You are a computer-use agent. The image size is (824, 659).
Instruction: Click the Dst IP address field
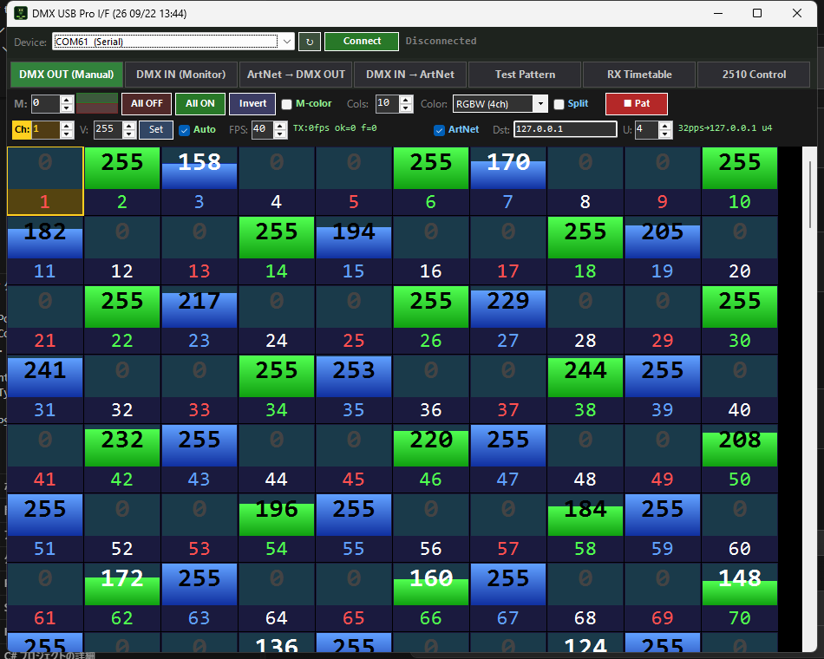[x=566, y=129]
